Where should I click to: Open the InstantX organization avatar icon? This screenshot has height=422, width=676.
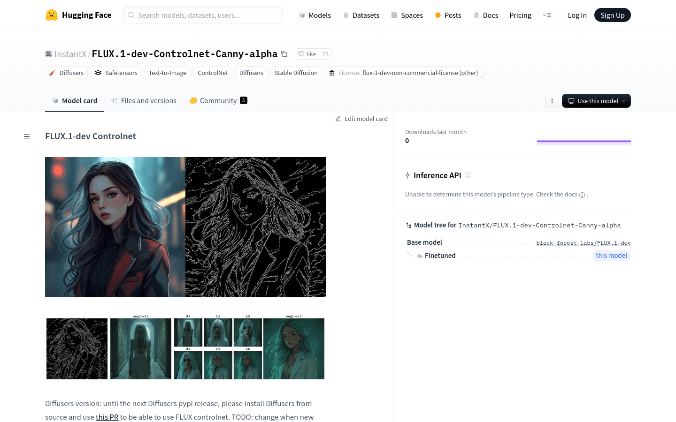tap(48, 54)
